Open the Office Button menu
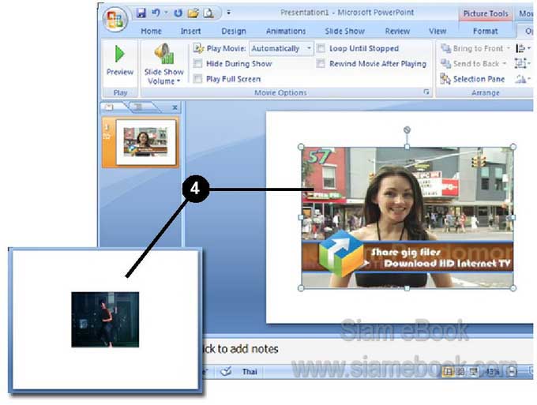The height and width of the screenshot is (405, 537). point(115,19)
